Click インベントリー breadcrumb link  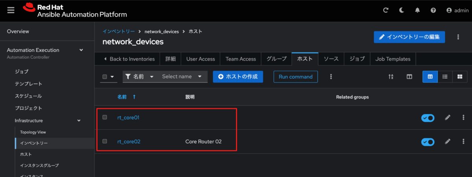118,31
